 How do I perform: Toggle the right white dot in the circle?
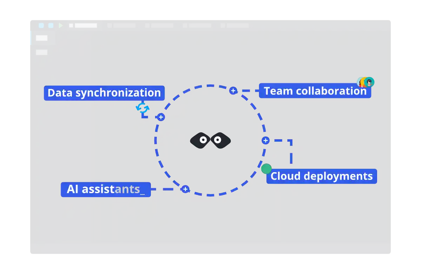coord(218,140)
